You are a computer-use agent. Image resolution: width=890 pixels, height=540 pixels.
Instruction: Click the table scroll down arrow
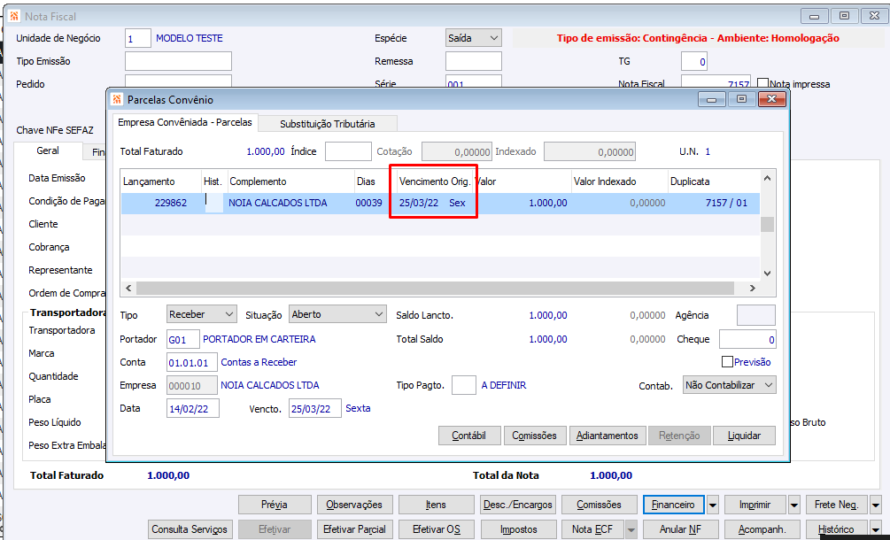768,273
